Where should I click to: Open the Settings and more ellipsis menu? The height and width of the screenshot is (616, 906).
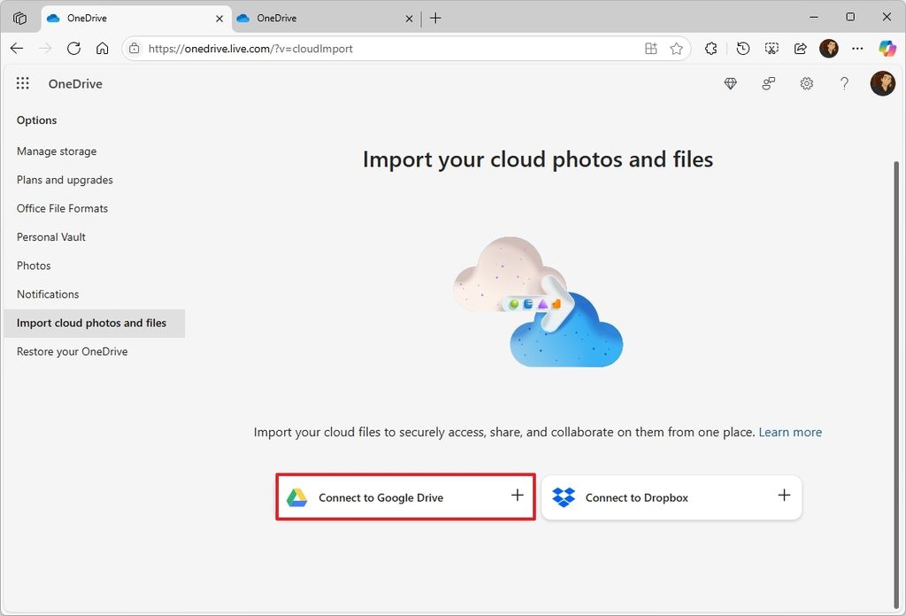857,48
